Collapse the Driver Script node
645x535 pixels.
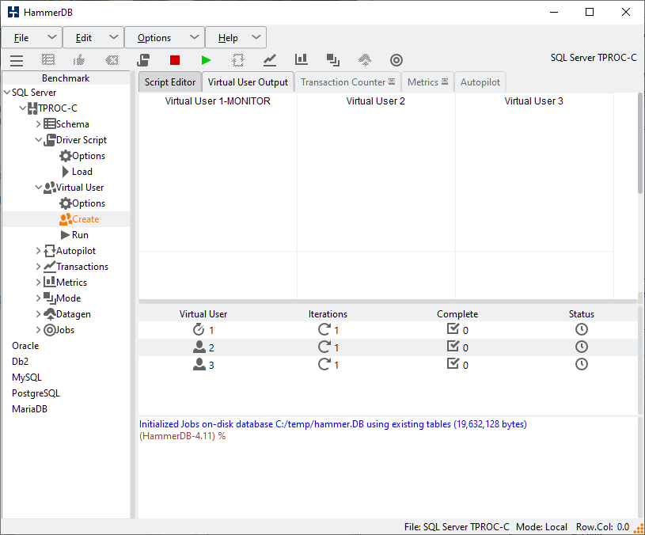[x=39, y=140]
